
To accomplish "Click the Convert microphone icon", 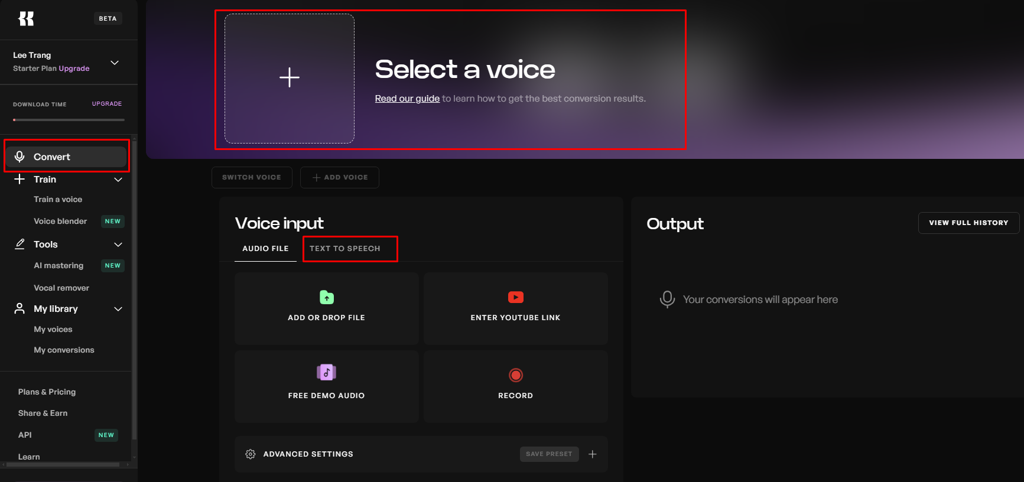I will pos(20,157).
